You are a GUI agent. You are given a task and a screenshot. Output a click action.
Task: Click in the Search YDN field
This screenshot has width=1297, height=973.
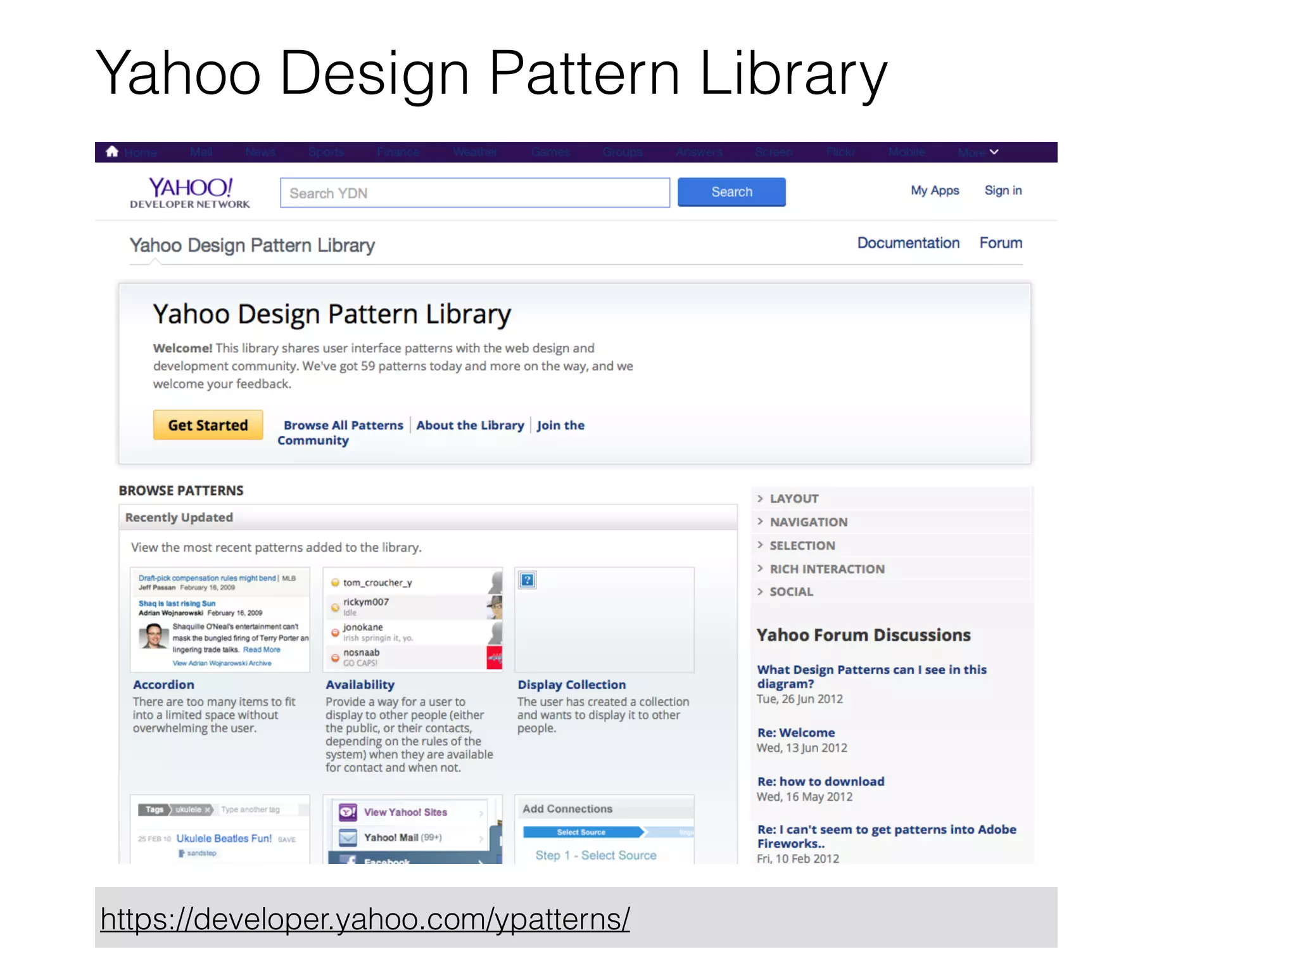(475, 193)
